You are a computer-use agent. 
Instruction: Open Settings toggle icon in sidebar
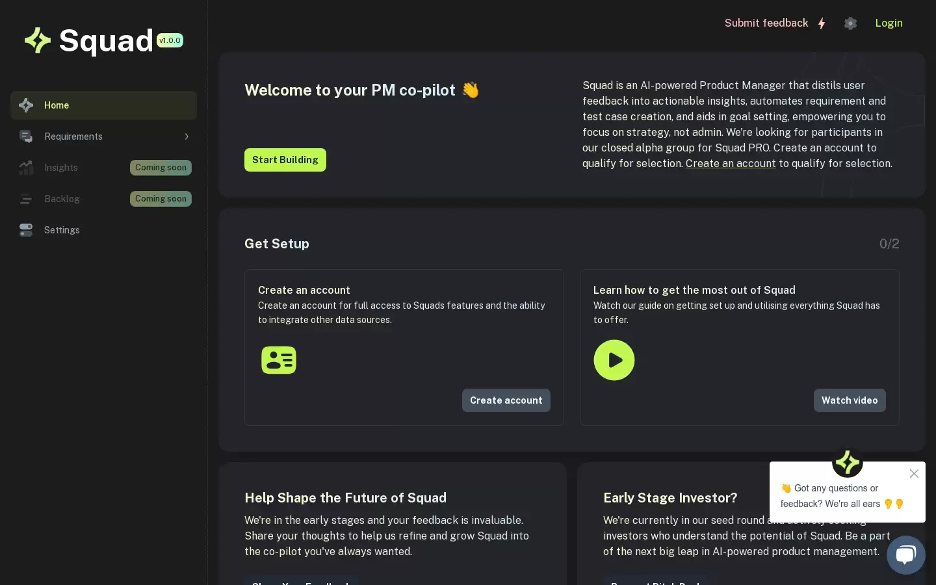tap(26, 230)
